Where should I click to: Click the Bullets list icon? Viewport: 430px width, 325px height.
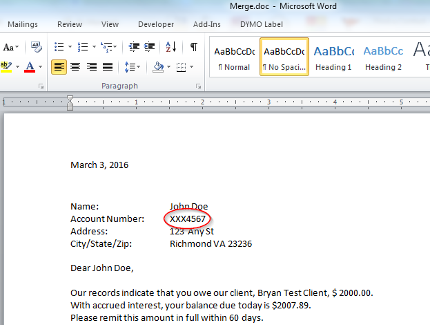(59, 47)
